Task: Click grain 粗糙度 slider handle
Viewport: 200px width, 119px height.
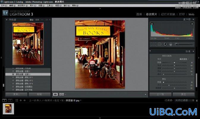Action: 174,88
